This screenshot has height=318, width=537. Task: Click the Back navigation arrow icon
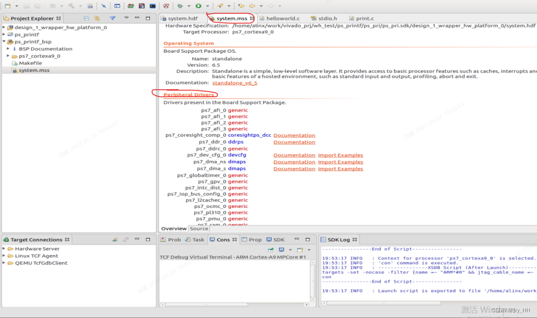(252, 6)
